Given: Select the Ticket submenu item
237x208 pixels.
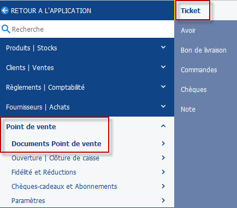Looking at the screenshot, I should [x=191, y=10].
